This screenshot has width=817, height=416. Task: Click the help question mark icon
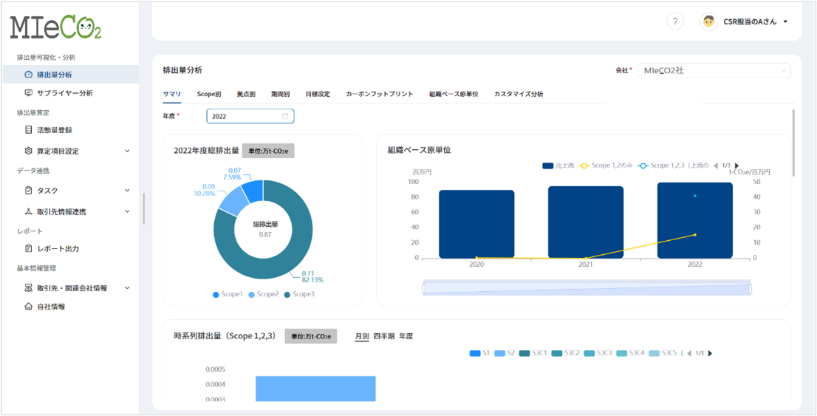click(x=674, y=21)
